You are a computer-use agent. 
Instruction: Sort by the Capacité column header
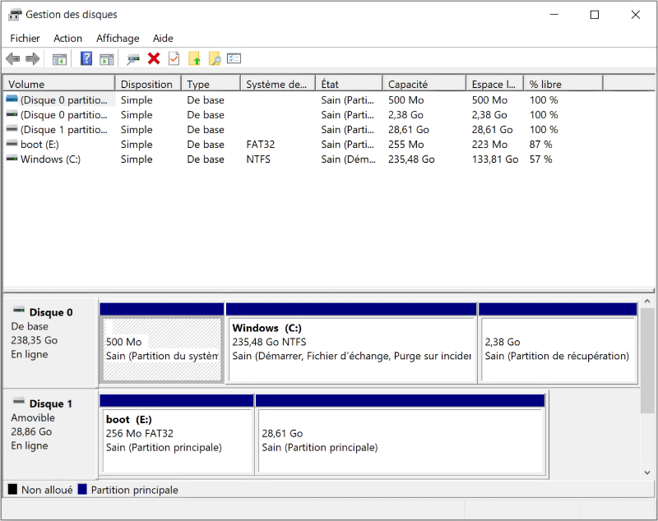424,84
